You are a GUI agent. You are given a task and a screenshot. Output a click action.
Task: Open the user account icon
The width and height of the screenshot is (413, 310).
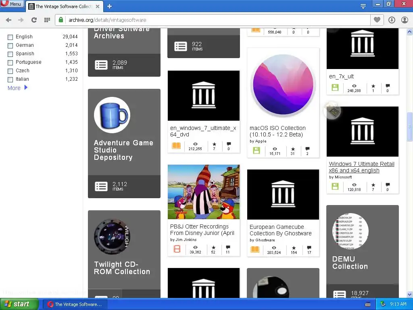405,20
